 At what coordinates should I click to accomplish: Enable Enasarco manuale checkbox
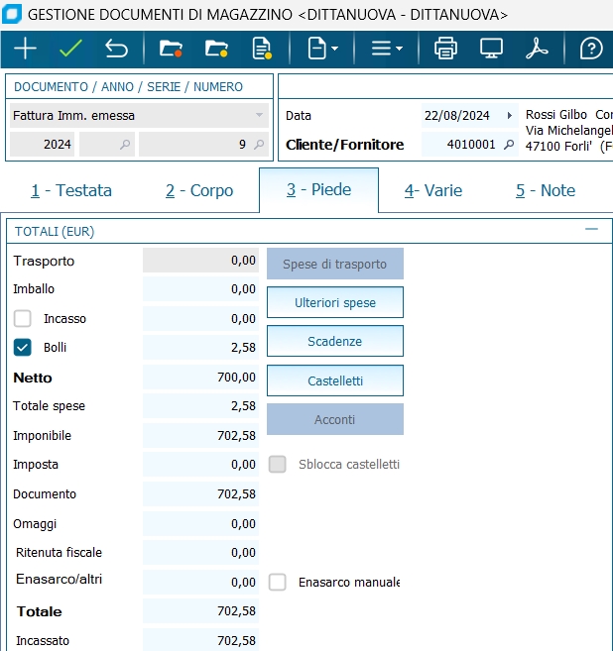point(277,582)
